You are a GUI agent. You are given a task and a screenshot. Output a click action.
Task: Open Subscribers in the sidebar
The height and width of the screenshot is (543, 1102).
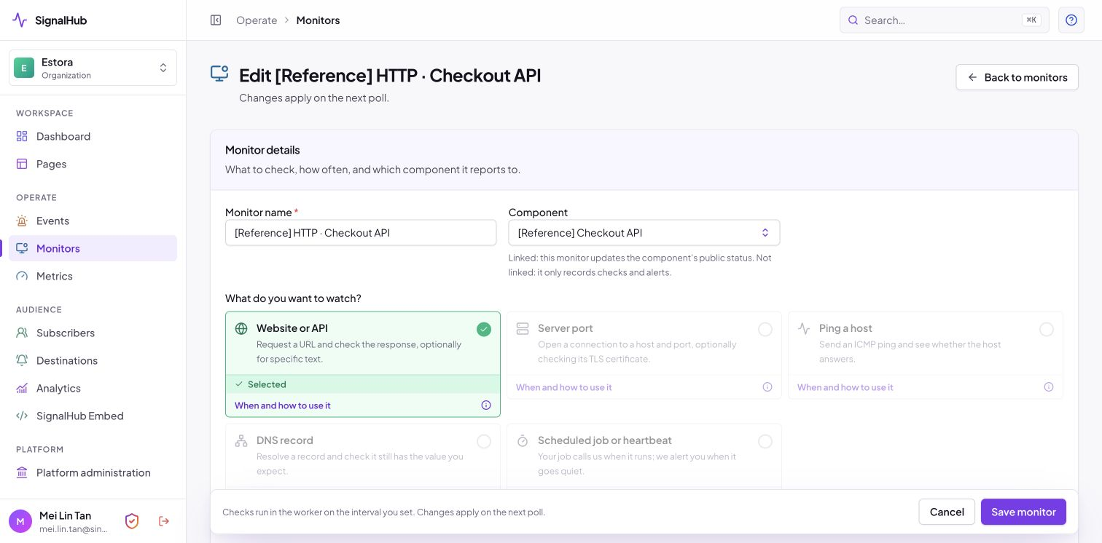tap(93, 333)
